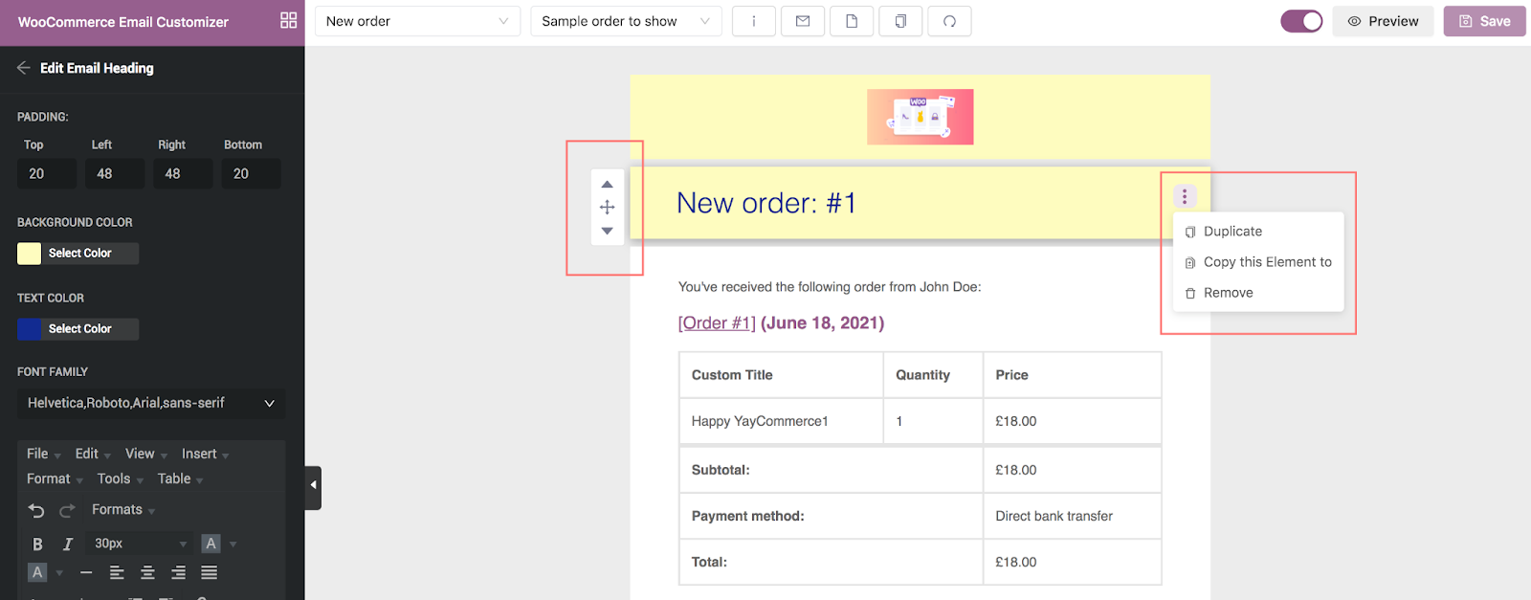Click Select Color under Background Color
1531x600 pixels.
coord(79,253)
